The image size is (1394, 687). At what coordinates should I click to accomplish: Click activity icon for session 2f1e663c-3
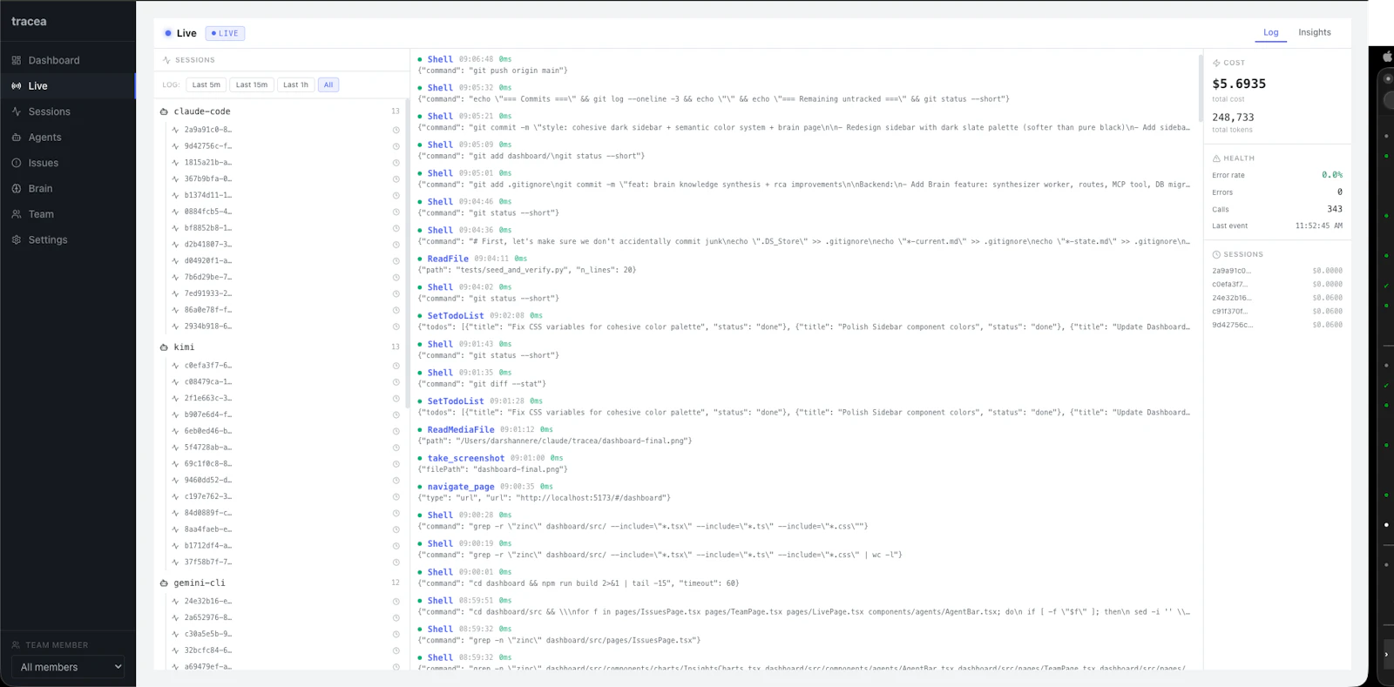(x=176, y=399)
